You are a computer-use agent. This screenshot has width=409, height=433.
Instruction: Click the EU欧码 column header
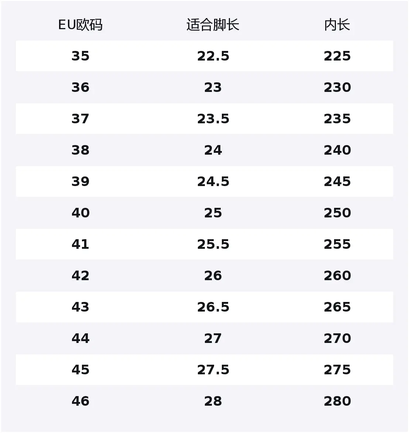(80, 25)
